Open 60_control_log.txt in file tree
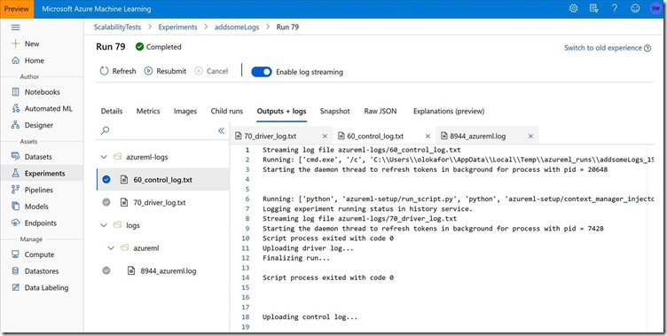This screenshot has width=667, height=336. click(x=162, y=179)
